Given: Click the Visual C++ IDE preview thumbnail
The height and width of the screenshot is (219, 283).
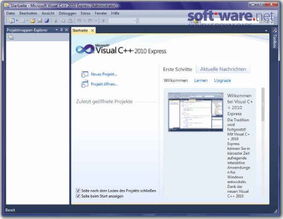Looking at the screenshot, I should pyautogui.click(x=196, y=112).
